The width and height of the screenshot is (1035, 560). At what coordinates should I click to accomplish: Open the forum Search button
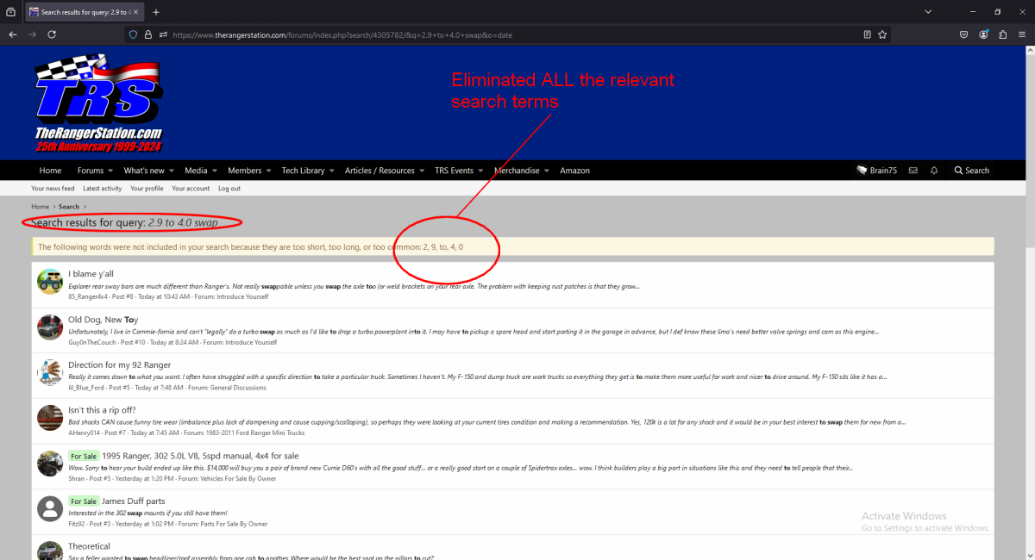tap(971, 171)
